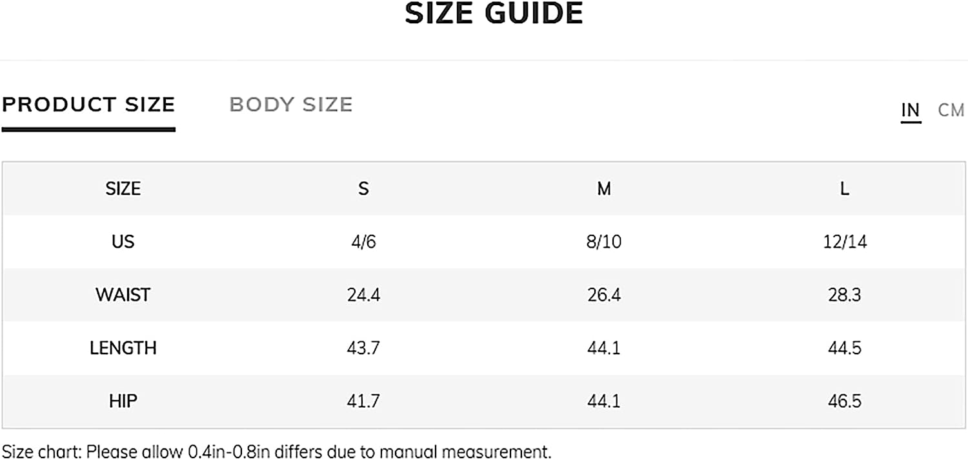
Task: Click the 8/10 US size cell
Action: coord(604,241)
